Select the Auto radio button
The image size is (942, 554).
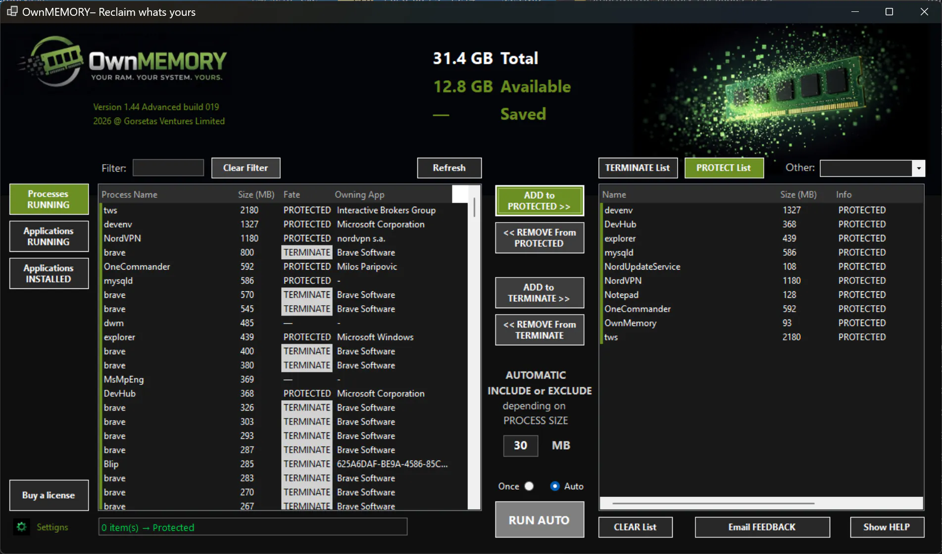pyautogui.click(x=555, y=486)
